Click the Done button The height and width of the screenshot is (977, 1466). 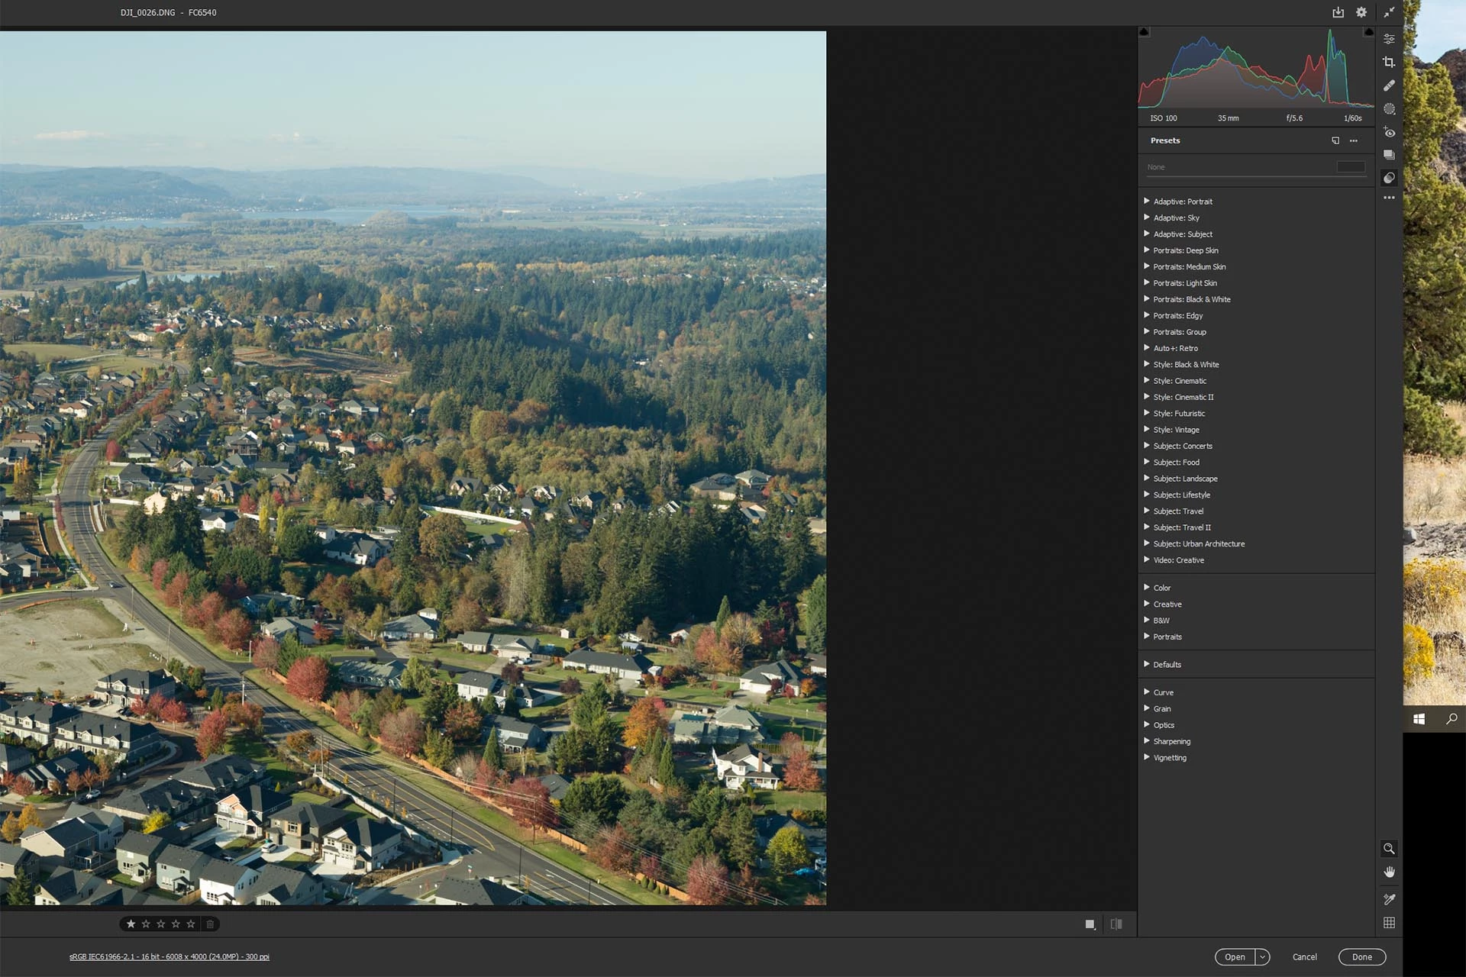(x=1361, y=957)
